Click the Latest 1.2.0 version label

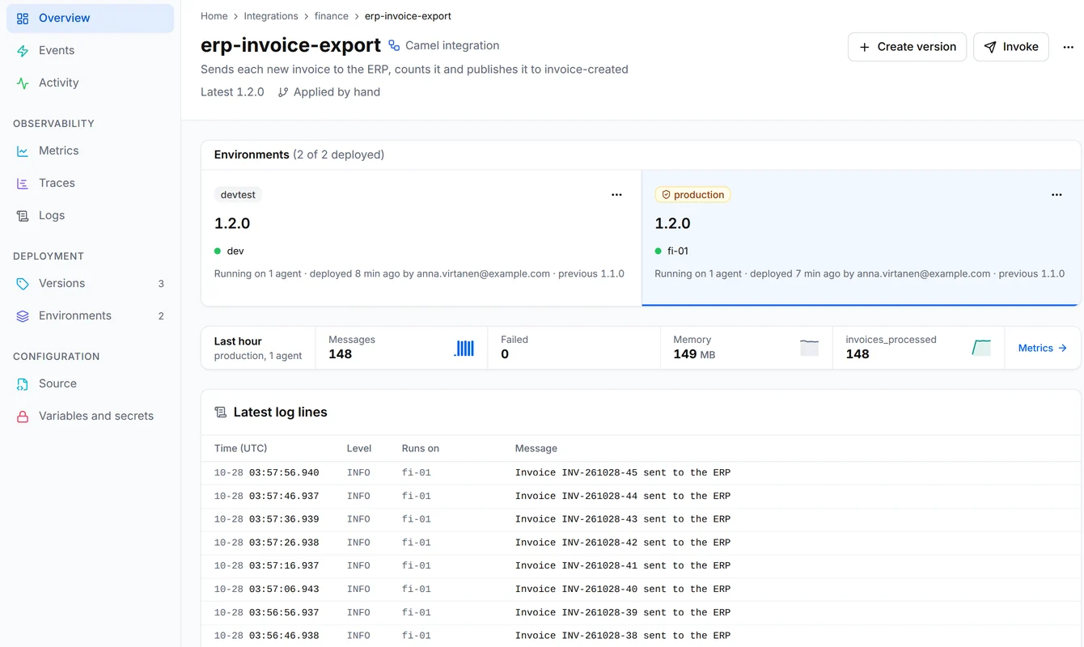[232, 92]
